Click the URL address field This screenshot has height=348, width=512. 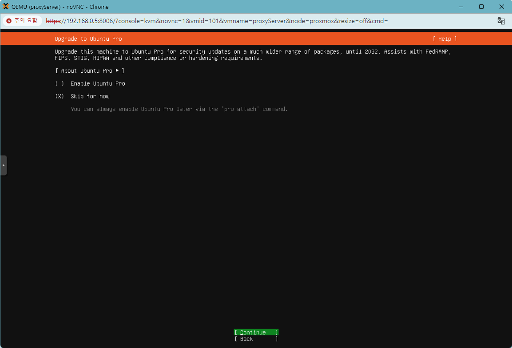point(217,21)
